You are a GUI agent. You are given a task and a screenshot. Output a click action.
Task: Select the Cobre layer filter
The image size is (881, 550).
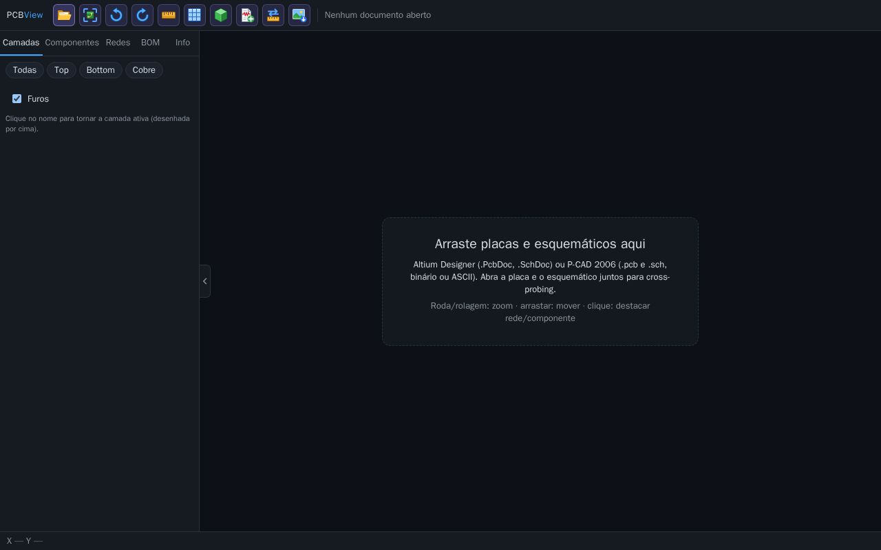[144, 70]
